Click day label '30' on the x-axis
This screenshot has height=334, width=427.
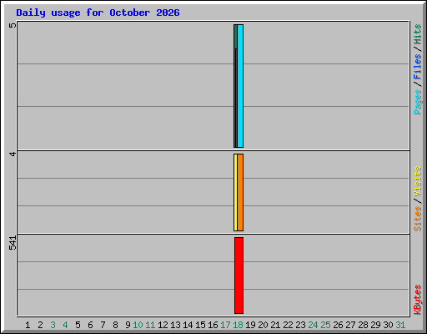[388, 325]
